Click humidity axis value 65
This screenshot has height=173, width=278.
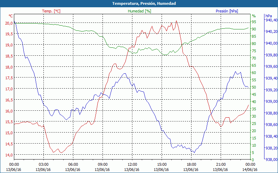click(x=254, y=65)
